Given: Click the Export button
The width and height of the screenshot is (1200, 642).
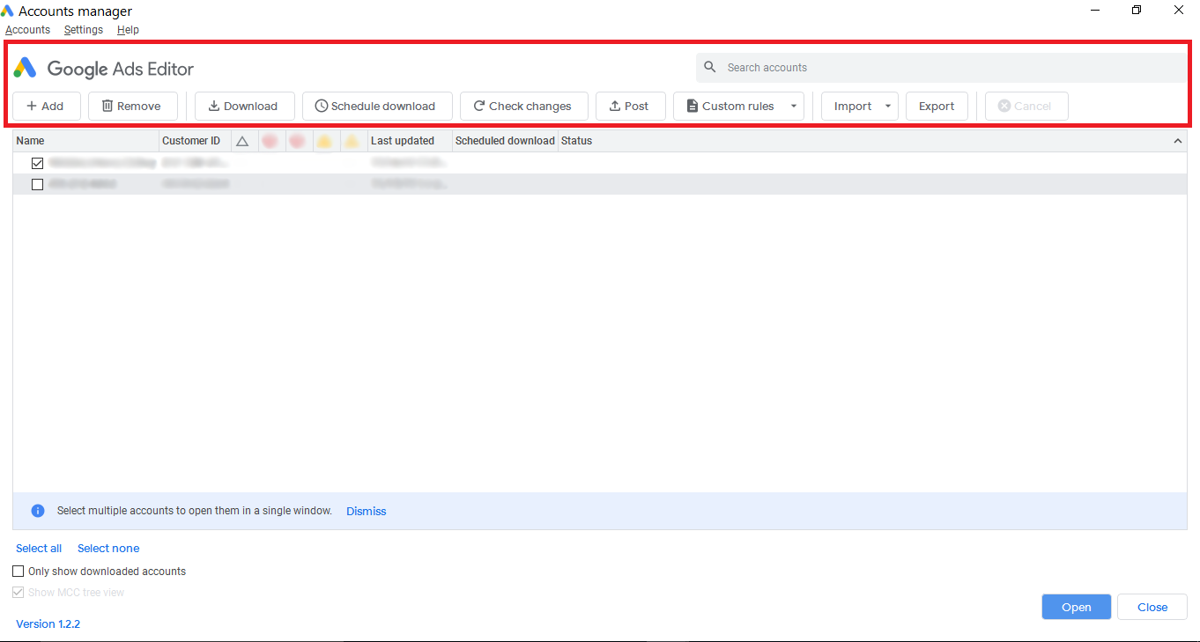Looking at the screenshot, I should point(937,106).
